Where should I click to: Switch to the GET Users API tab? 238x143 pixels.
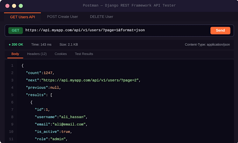pyautogui.click(x=22, y=17)
